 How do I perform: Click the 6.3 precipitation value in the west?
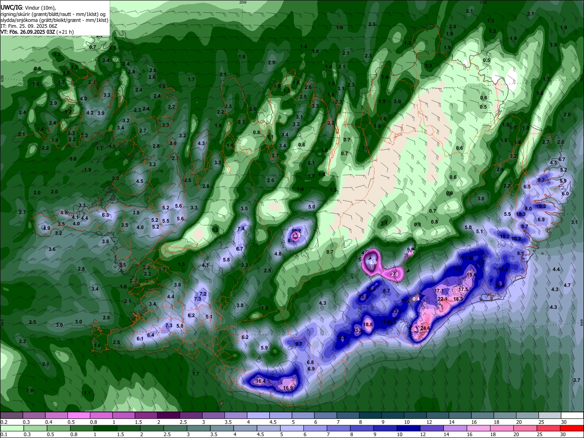105,215
